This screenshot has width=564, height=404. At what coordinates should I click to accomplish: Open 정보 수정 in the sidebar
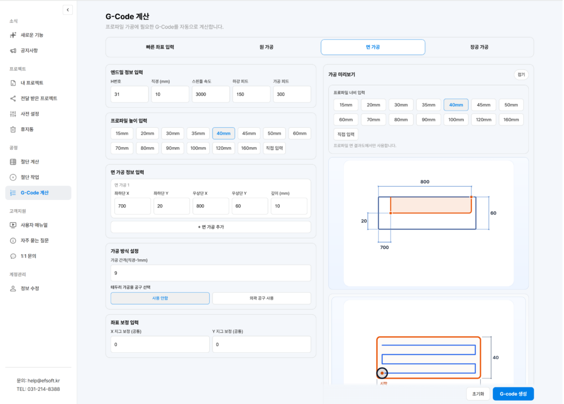click(38, 288)
